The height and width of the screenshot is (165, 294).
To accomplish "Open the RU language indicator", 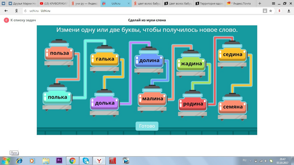I will coord(244,160).
